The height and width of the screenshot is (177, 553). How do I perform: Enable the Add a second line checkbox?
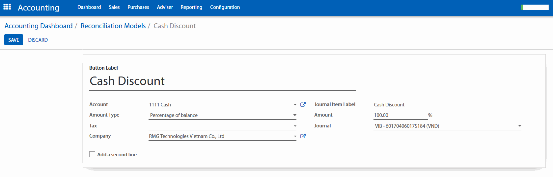pos(92,154)
